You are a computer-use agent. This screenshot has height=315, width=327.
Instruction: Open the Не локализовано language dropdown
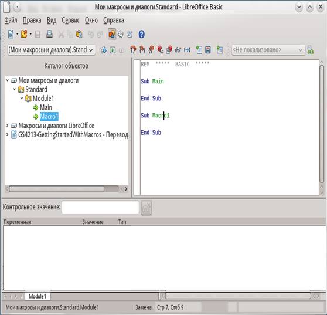click(x=268, y=50)
